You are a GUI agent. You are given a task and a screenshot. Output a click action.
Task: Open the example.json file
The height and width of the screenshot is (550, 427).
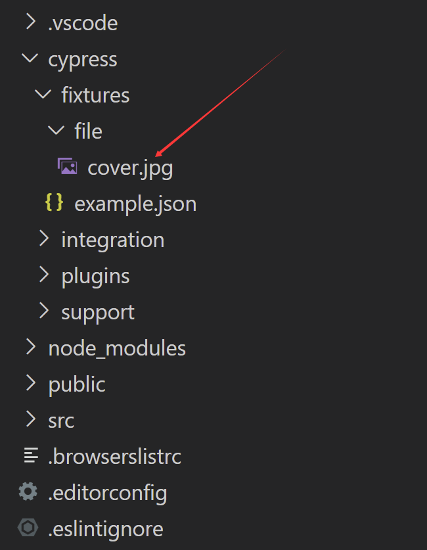tap(135, 204)
